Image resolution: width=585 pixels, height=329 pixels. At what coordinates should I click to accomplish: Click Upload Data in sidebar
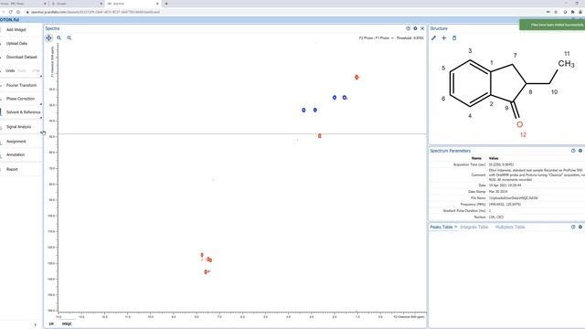(x=16, y=43)
